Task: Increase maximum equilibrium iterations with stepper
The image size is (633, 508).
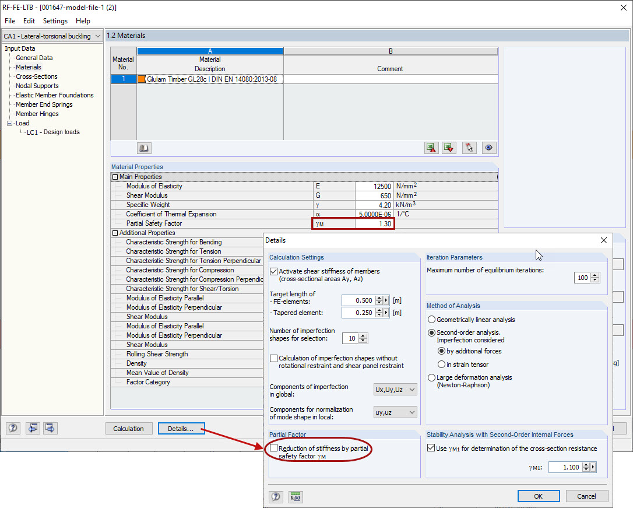Action: click(x=595, y=275)
